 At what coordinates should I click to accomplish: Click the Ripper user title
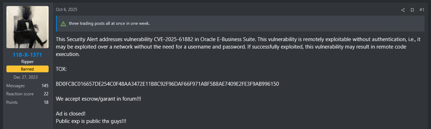tap(28, 62)
